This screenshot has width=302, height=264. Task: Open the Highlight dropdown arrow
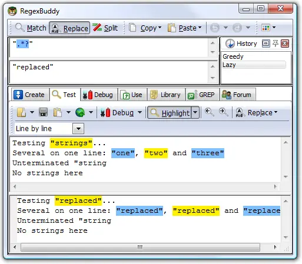click(195, 112)
